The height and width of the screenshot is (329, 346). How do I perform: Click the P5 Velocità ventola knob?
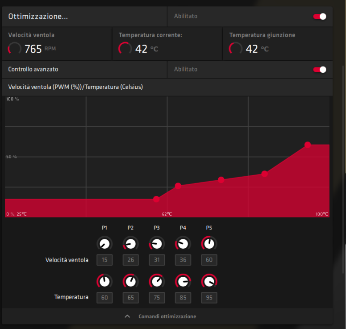(x=209, y=244)
